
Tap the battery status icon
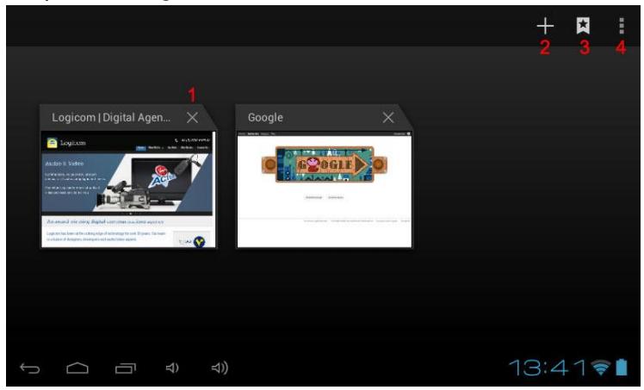pos(621,368)
